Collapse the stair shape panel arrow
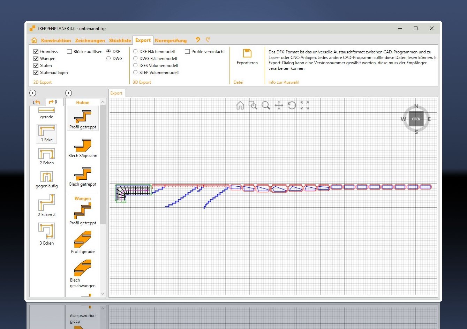Viewport: 467px width, 329px height. coord(32,93)
